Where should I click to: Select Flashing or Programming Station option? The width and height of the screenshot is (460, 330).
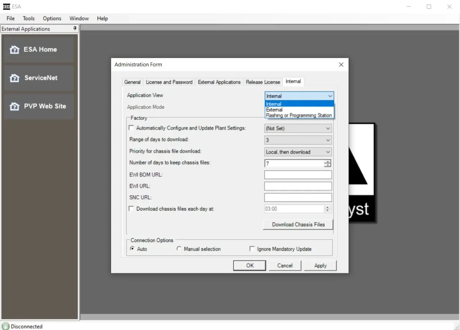point(299,115)
